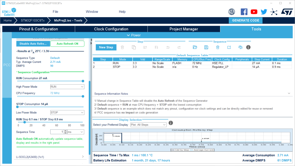Click the GENERATE CODE button

[246, 20]
